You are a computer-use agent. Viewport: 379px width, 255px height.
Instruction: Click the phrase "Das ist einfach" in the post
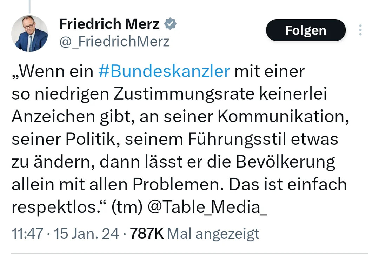288,185
